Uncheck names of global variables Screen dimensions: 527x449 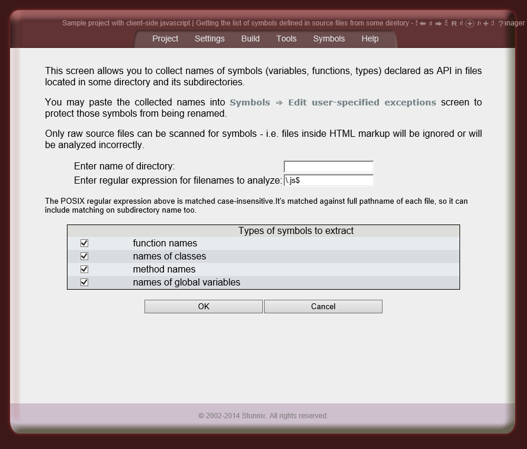pyautogui.click(x=84, y=282)
